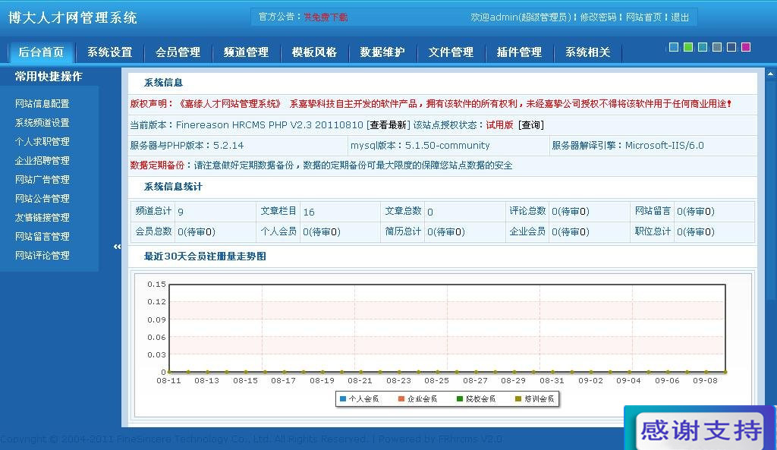Open 企业招聘管理 in sidebar
This screenshot has height=450, width=777.
coord(42,161)
